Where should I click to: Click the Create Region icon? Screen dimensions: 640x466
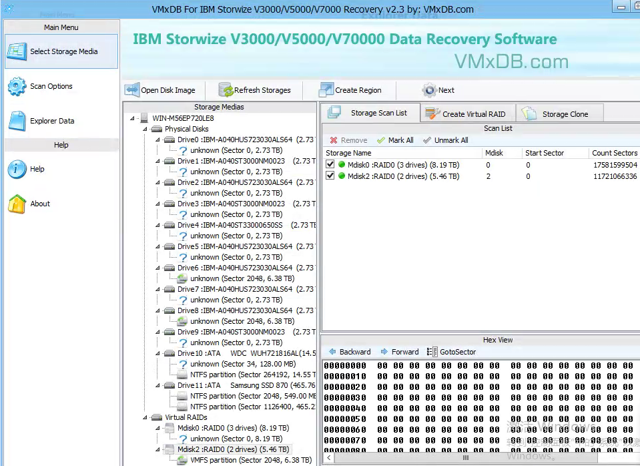click(326, 90)
